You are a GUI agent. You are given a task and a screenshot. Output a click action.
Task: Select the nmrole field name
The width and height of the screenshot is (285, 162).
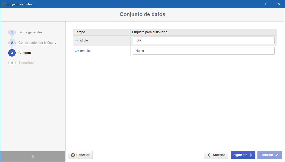pos(85,51)
